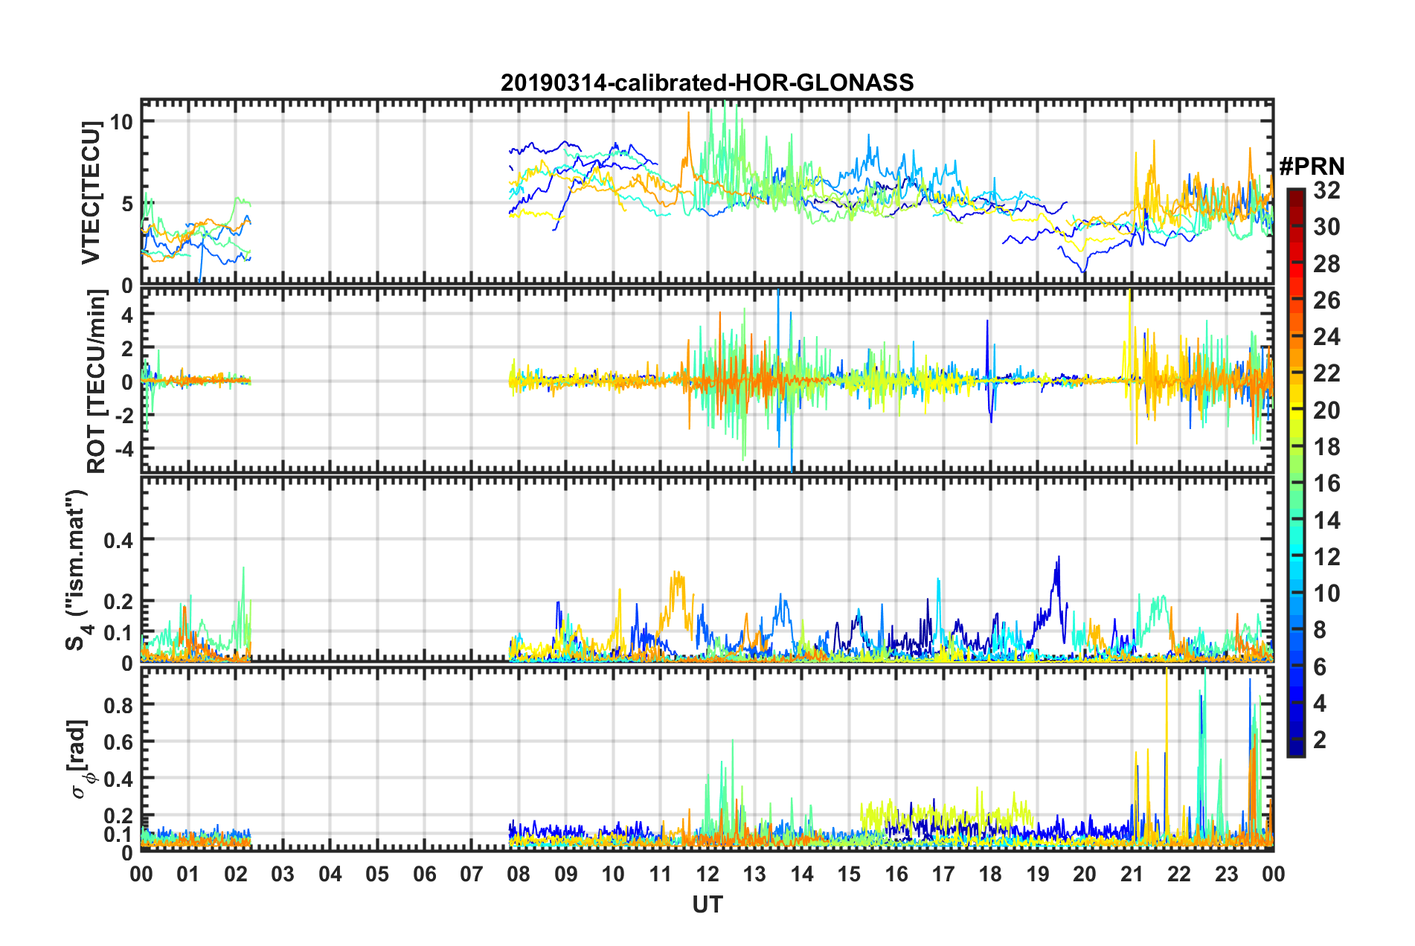This screenshot has height=946, width=1415.
Task: Click the plot title "20190314-calibrated-HOR-GLONASS"
Action: (707, 83)
